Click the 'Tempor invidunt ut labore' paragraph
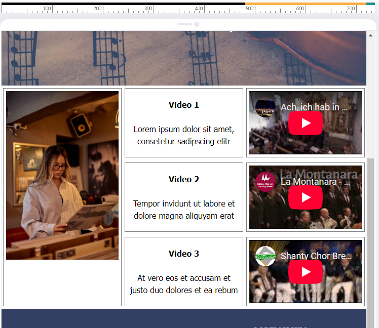The height and width of the screenshot is (328, 379). coord(184,210)
